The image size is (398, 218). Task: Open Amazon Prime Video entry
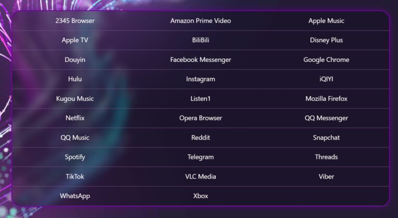click(x=201, y=21)
